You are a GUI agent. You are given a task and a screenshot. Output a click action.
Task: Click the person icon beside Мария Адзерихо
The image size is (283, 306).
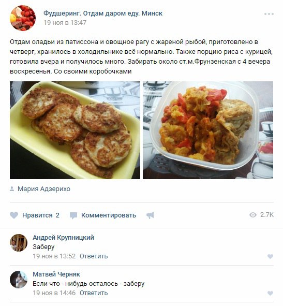[x=12, y=188]
